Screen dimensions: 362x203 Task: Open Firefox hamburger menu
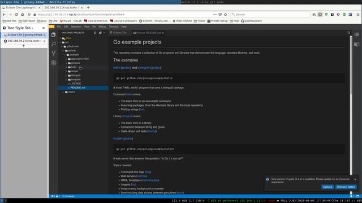pyautogui.click(x=358, y=14)
